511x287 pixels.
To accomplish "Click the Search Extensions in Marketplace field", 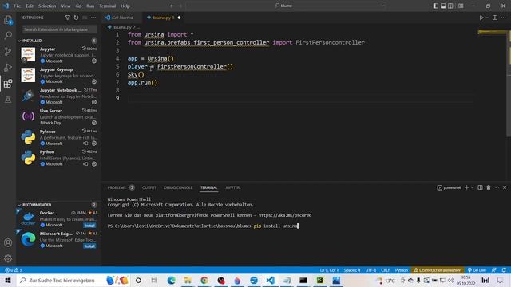I will click(59, 29).
